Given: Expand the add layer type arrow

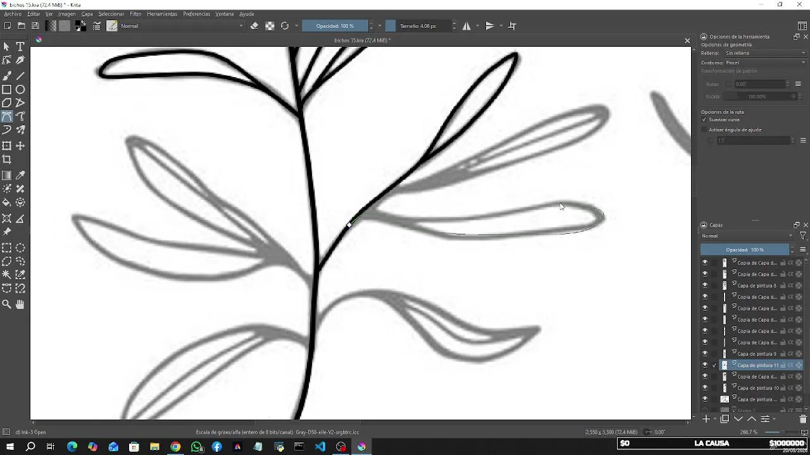Looking at the screenshot, I should pos(714,419).
